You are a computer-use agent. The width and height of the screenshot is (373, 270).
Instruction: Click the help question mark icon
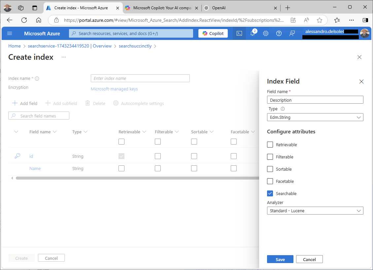pos(279,33)
